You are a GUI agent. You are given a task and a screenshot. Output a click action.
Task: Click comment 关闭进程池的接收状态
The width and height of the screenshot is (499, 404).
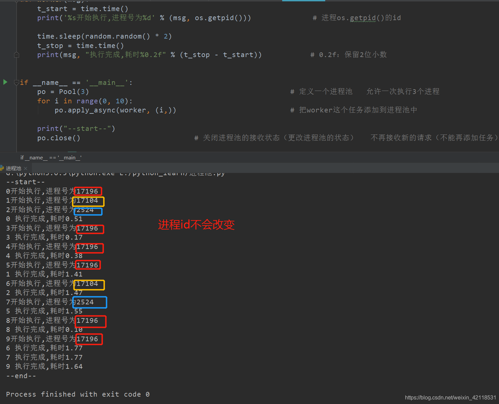274,138
